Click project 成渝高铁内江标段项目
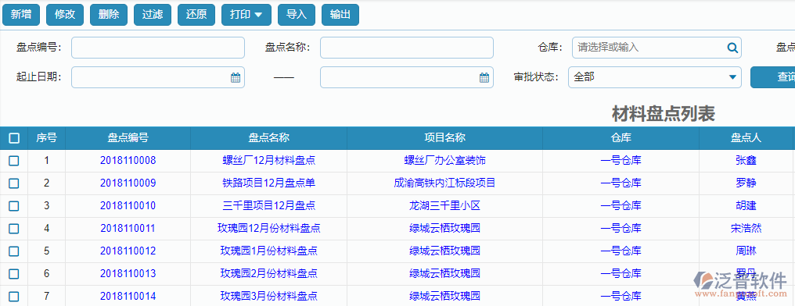This screenshot has height=306, width=795. click(444, 183)
